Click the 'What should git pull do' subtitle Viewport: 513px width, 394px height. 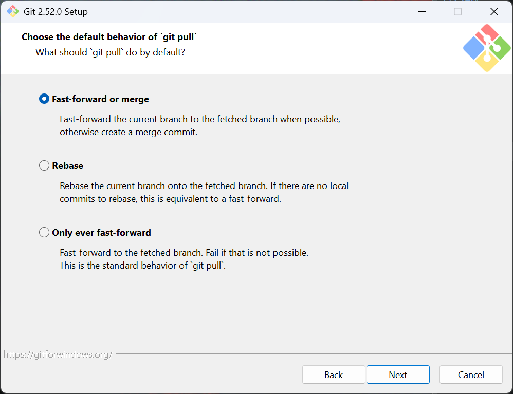pyautogui.click(x=110, y=52)
